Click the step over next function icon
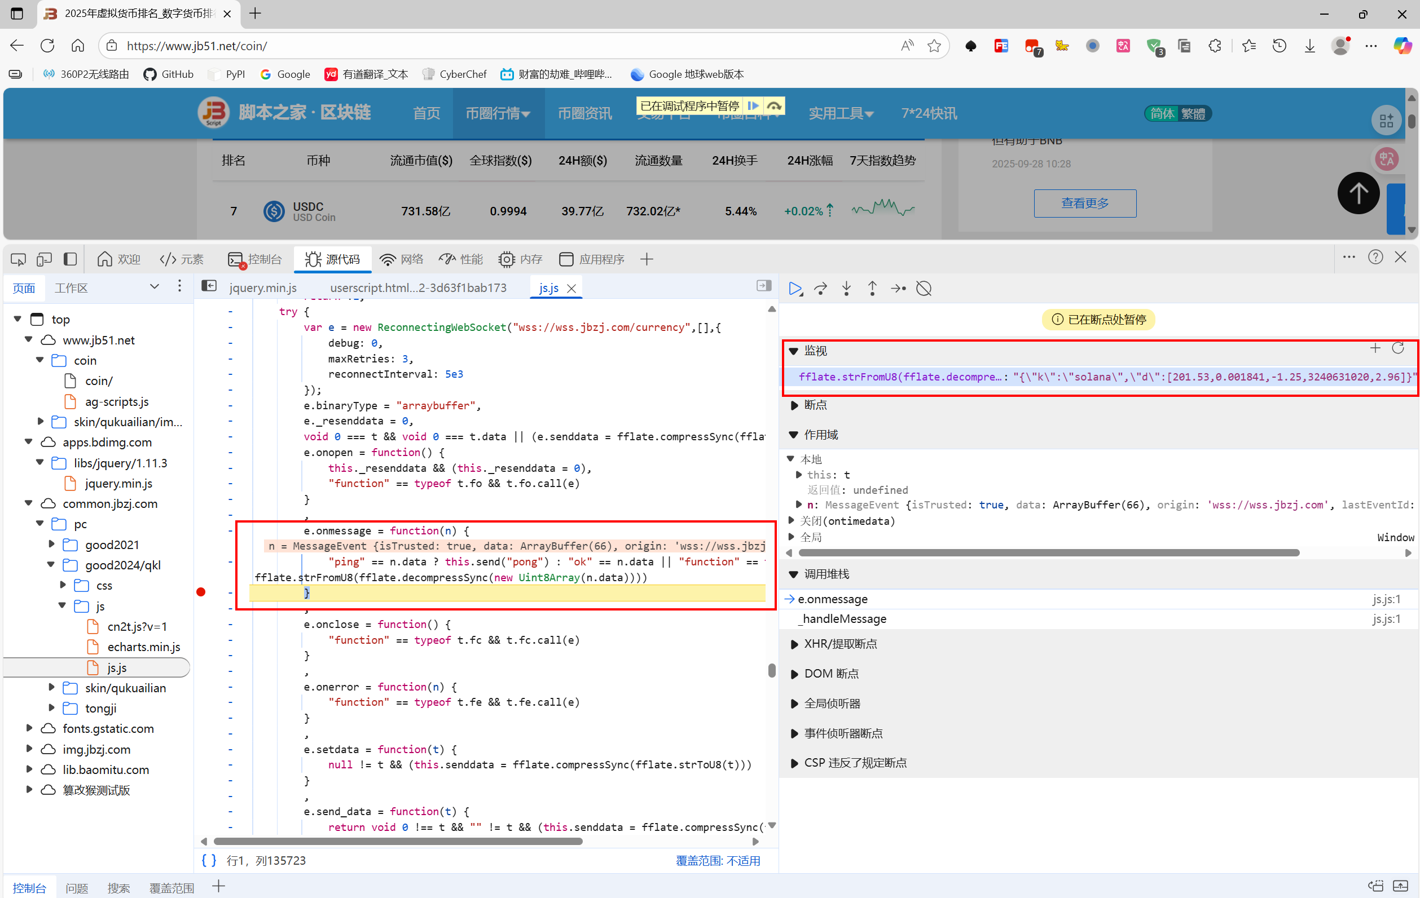 820,289
